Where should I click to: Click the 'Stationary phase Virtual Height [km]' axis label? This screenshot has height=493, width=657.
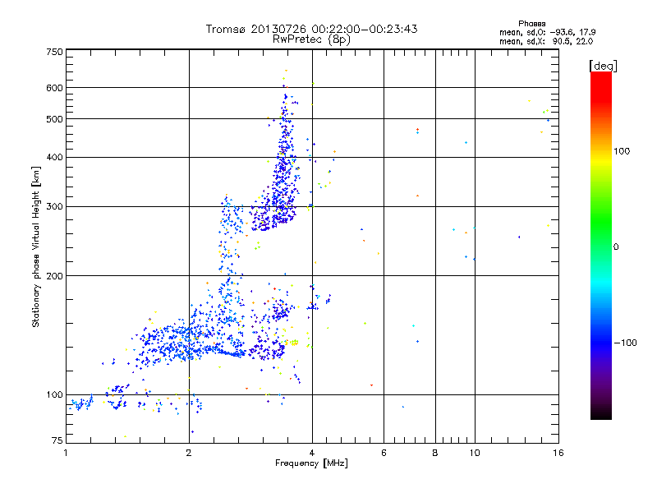36,247
